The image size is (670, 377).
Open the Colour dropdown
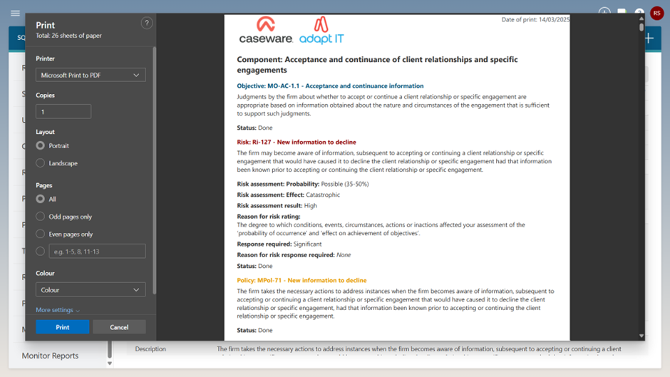pyautogui.click(x=91, y=290)
